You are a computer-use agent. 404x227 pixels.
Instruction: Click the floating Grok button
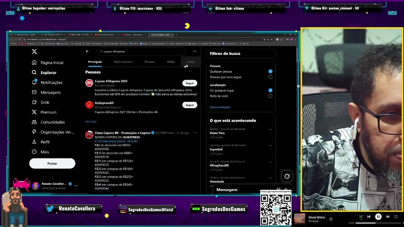tap(287, 176)
